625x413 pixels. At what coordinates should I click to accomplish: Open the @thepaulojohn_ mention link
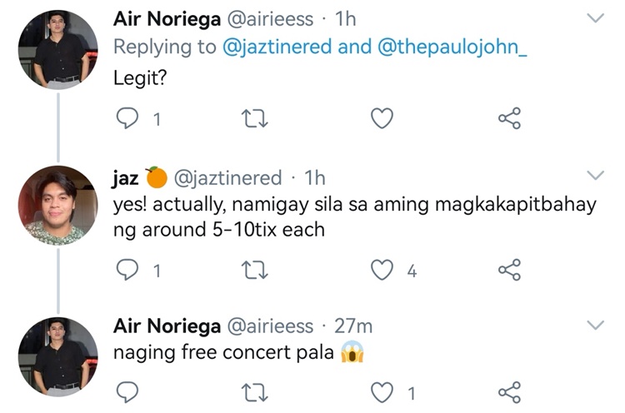(x=453, y=47)
